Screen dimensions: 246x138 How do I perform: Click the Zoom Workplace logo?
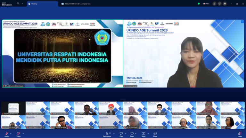point(7,4)
